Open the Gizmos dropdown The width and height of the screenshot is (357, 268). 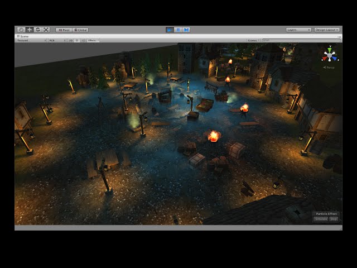[253, 40]
